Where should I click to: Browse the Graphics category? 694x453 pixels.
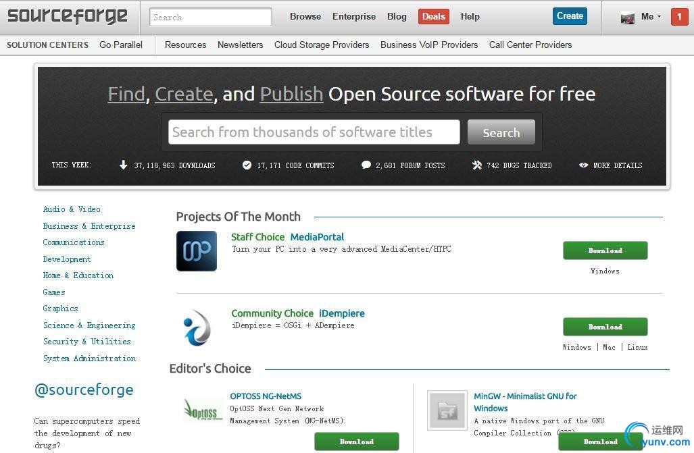60,309
